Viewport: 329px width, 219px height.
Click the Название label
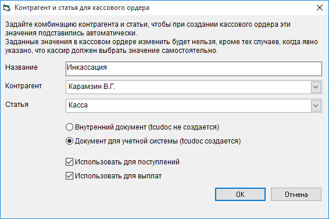[x=22, y=67]
